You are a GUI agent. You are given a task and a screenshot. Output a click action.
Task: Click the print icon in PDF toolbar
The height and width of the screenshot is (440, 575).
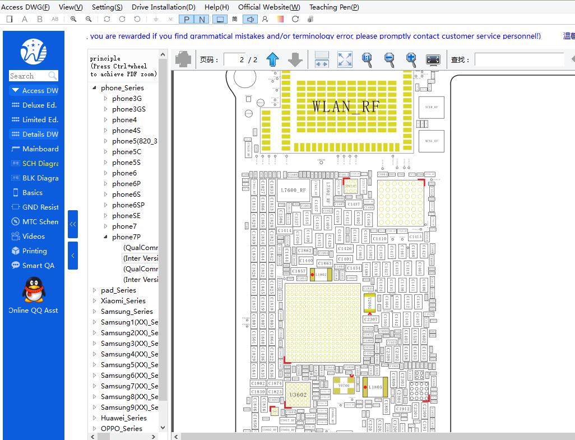click(183, 59)
